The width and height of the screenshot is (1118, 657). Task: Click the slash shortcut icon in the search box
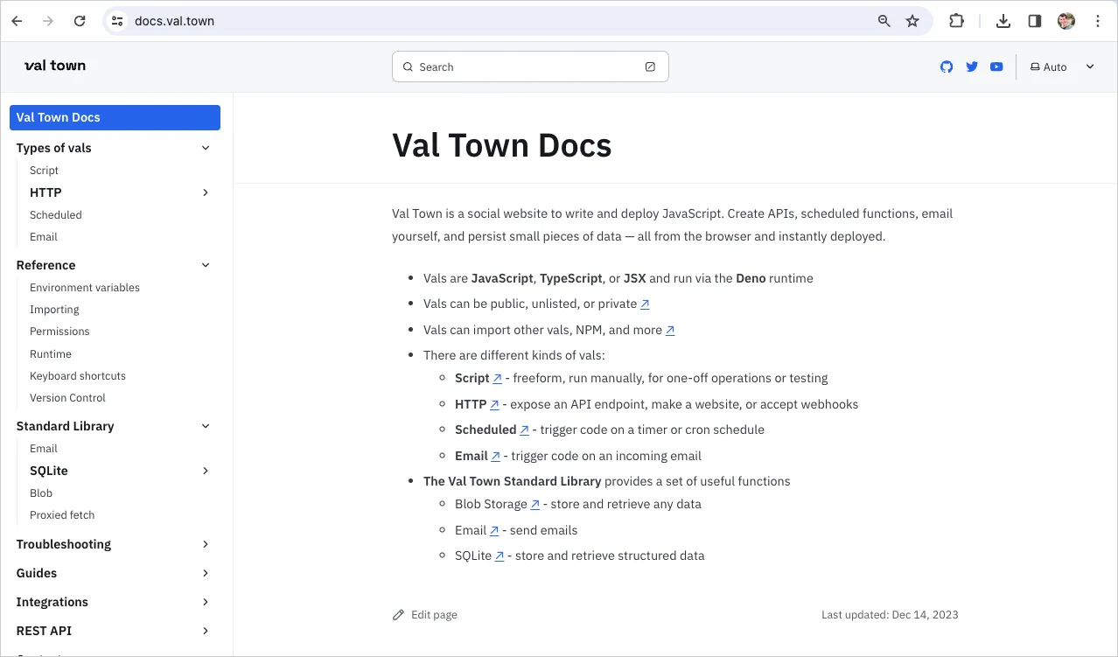click(650, 66)
